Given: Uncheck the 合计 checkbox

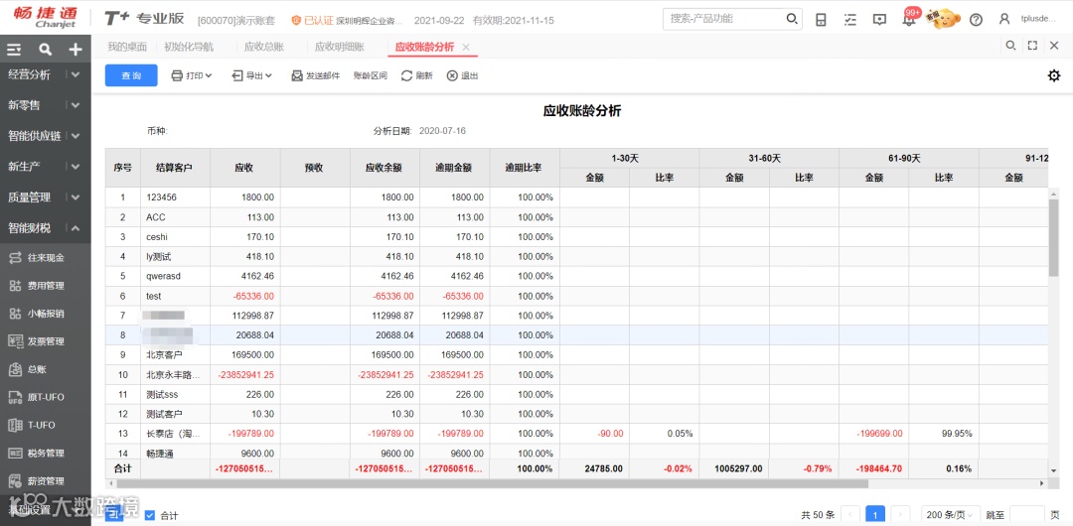Looking at the screenshot, I should pos(150,515).
